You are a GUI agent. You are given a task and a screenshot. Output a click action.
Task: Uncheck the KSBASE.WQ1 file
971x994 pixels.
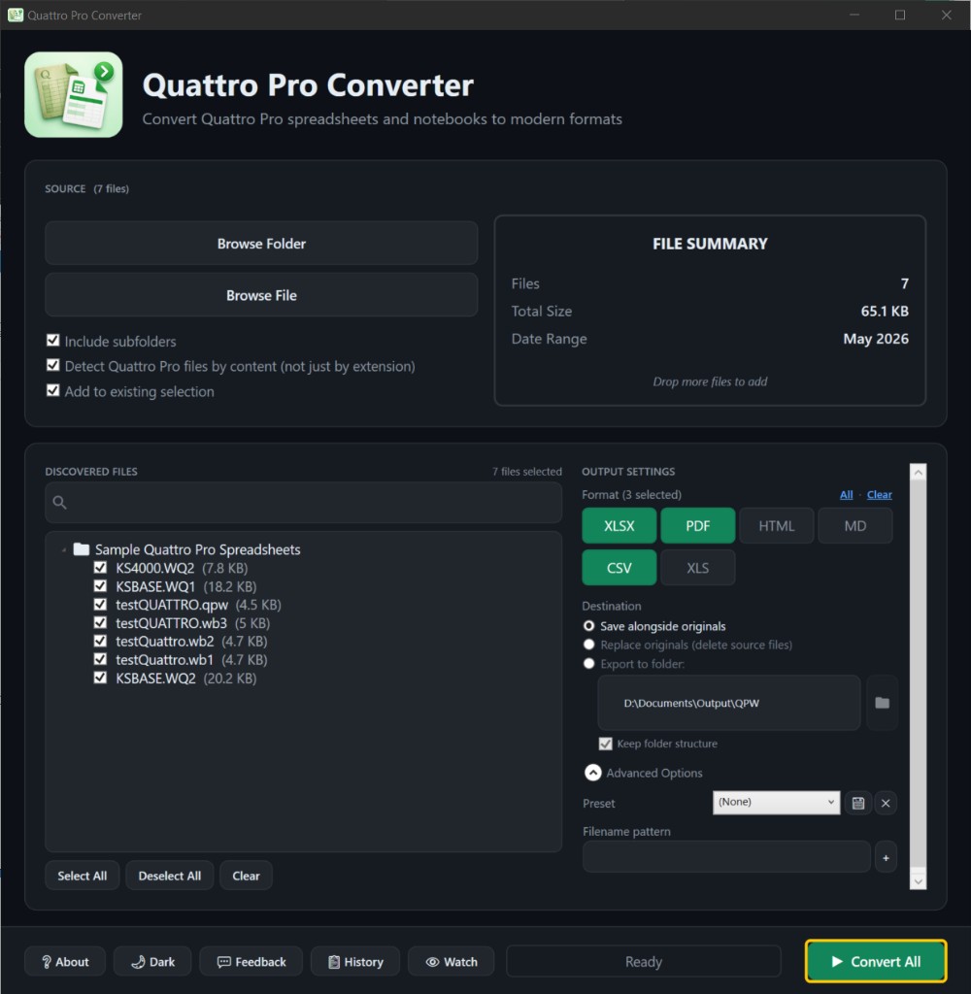[100, 585]
